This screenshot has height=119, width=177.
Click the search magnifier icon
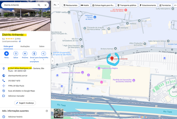(39, 5)
